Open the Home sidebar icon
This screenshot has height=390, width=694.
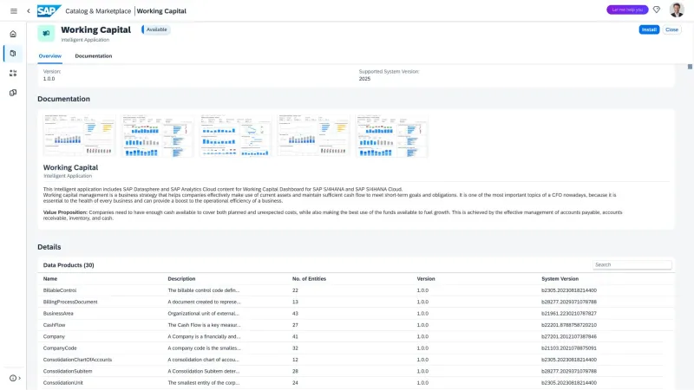(13, 34)
